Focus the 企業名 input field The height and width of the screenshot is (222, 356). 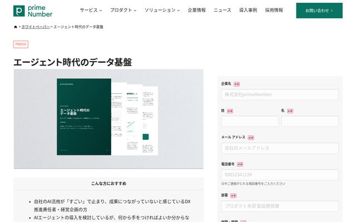coord(280,94)
